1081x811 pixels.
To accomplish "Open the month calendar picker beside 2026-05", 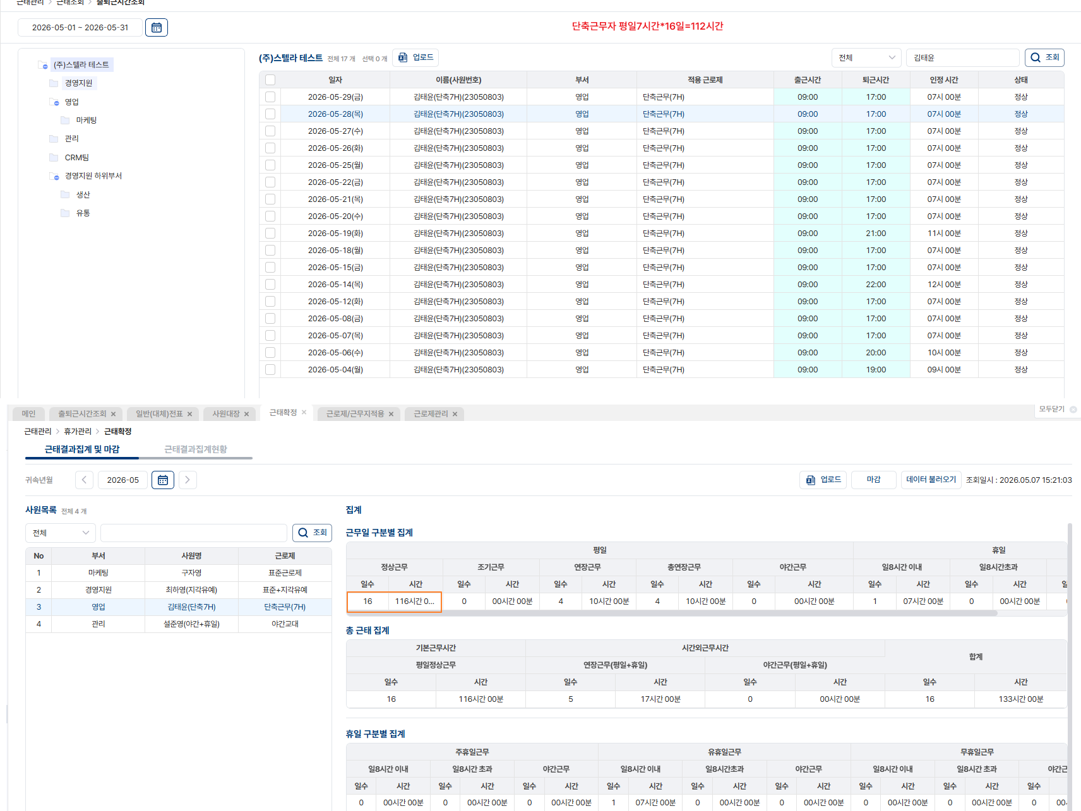I will tap(163, 480).
